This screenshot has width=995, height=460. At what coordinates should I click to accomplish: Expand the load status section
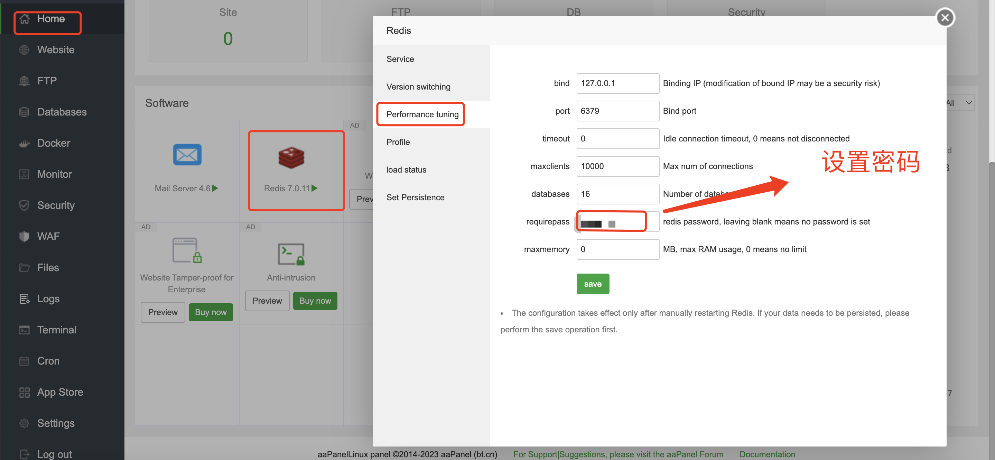(x=407, y=169)
